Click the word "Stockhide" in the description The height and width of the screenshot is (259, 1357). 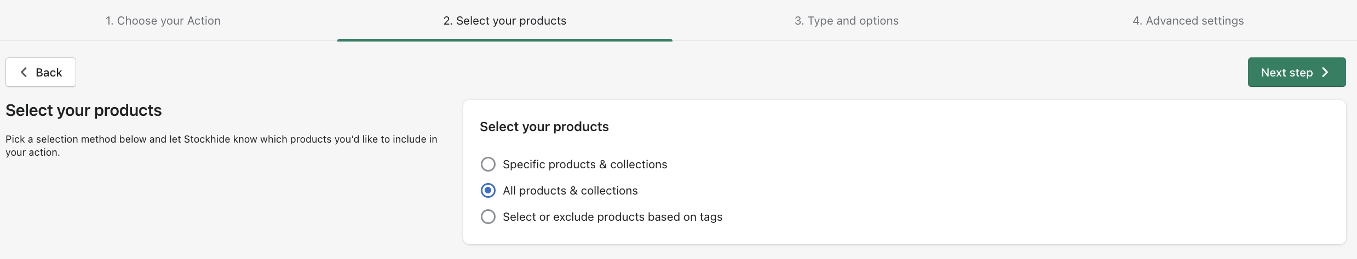[x=207, y=139]
